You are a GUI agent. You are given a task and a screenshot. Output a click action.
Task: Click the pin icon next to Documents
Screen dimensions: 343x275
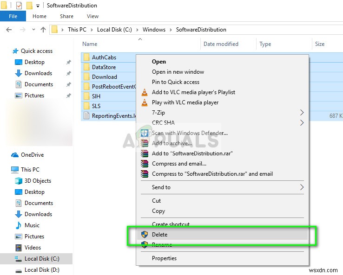(68, 84)
